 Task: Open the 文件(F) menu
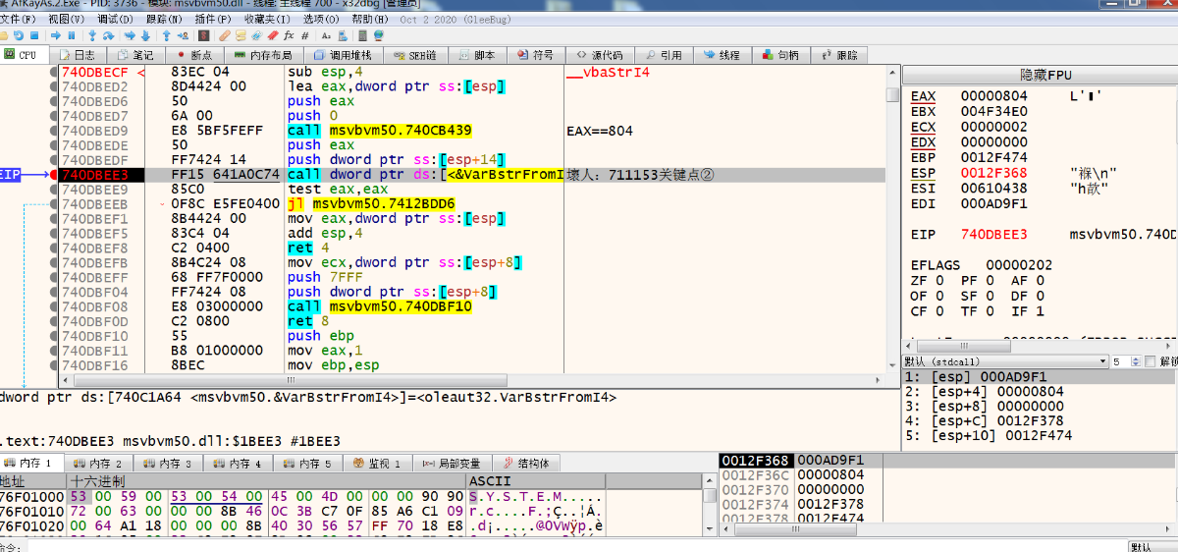coord(18,19)
